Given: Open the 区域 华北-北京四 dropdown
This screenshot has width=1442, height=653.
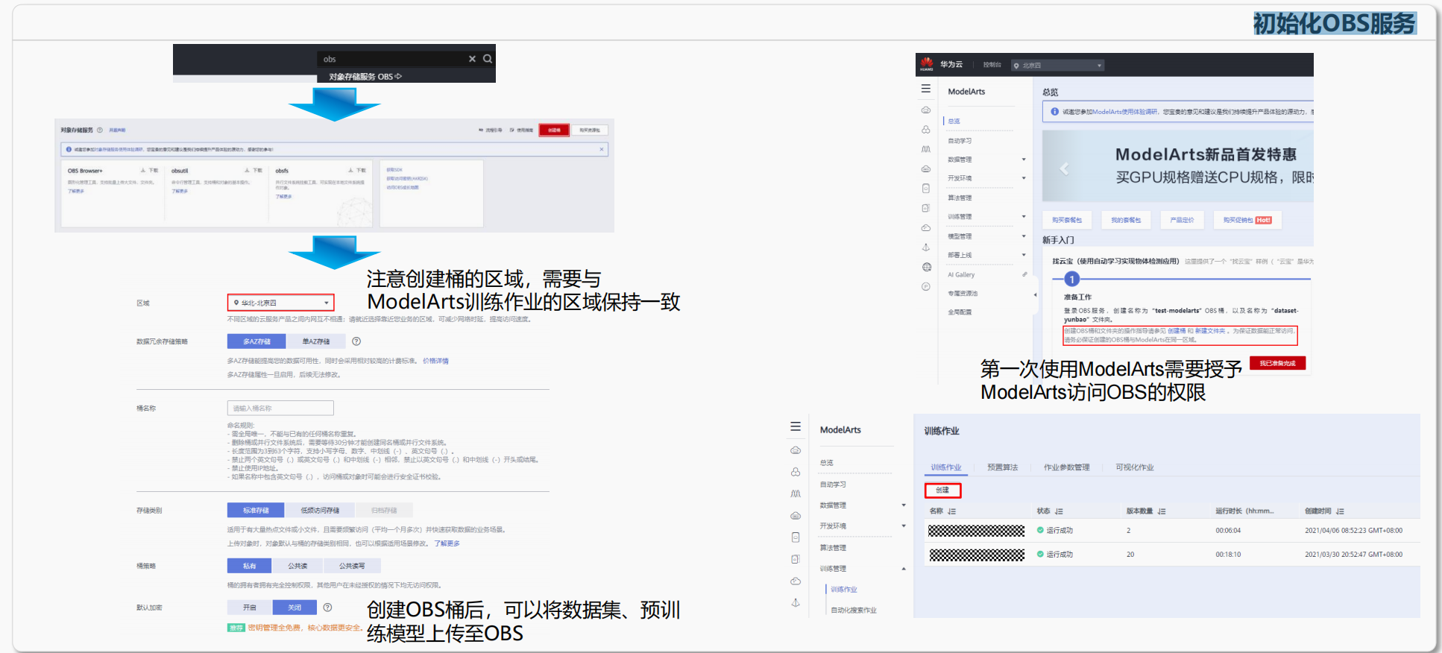Looking at the screenshot, I should click(x=281, y=303).
